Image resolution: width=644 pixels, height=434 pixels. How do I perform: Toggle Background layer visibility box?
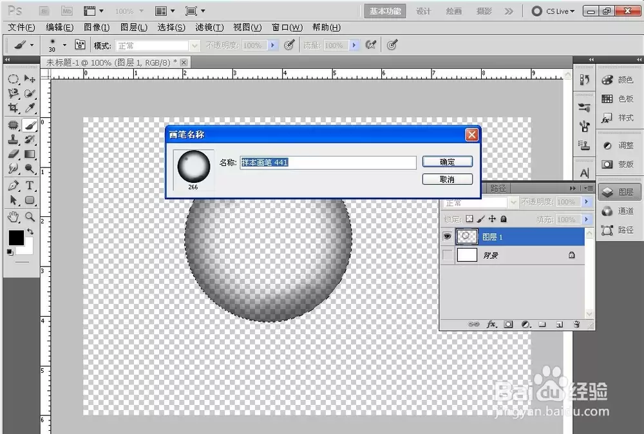[x=447, y=256]
